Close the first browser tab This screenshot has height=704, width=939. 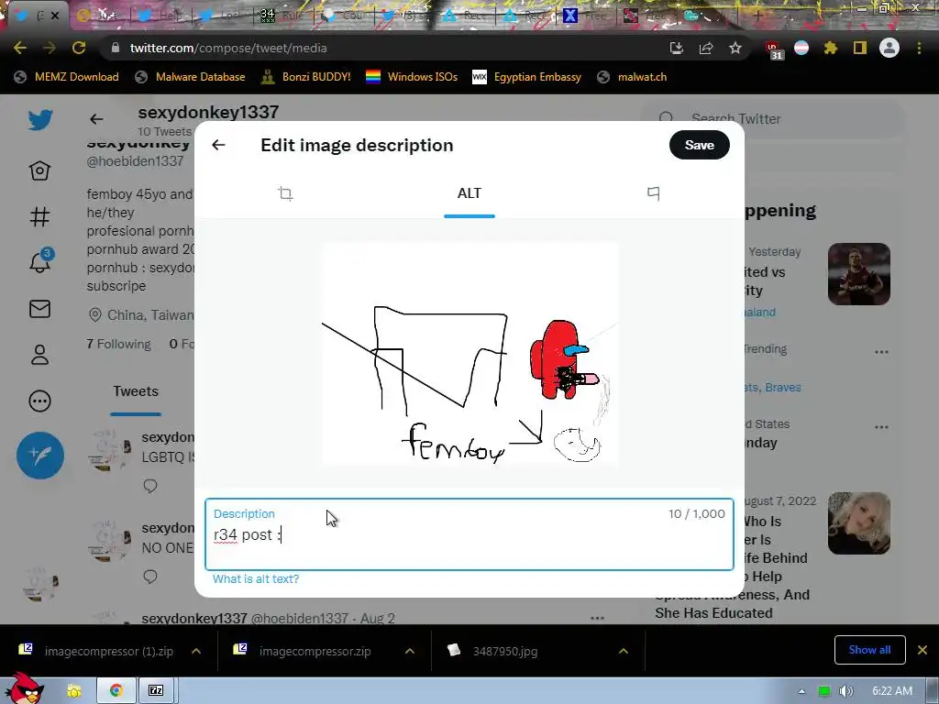click(x=55, y=16)
